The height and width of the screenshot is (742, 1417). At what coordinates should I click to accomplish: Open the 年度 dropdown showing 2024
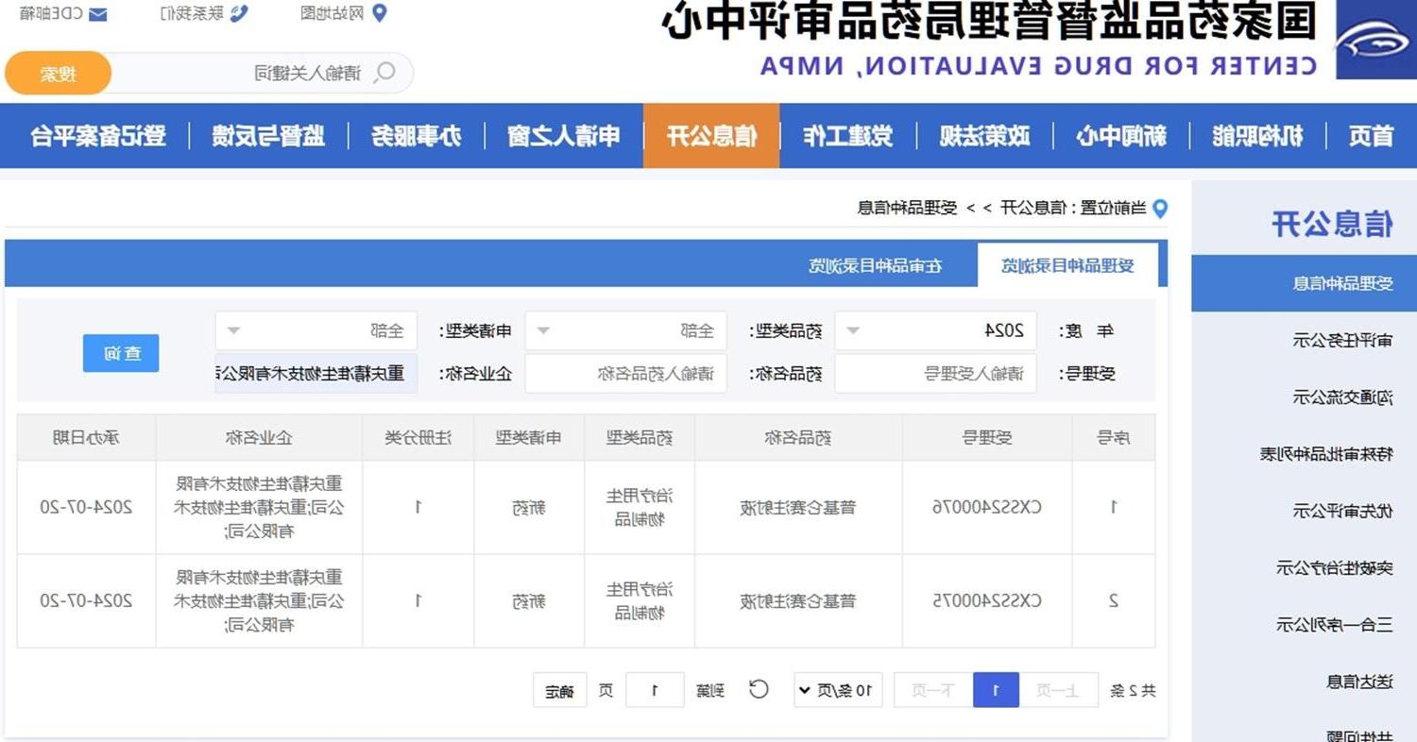tap(935, 331)
